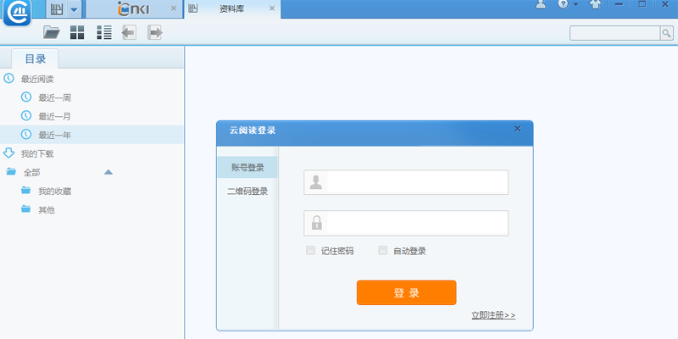Click the download arrow icon beside 我的下载
The width and height of the screenshot is (678, 339).
point(8,153)
